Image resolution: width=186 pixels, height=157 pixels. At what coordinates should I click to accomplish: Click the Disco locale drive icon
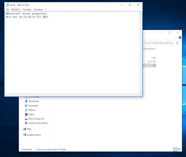click(x=26, y=119)
